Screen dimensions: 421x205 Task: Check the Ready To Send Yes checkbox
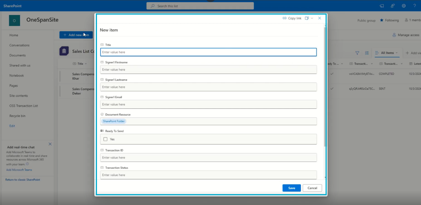coord(105,139)
